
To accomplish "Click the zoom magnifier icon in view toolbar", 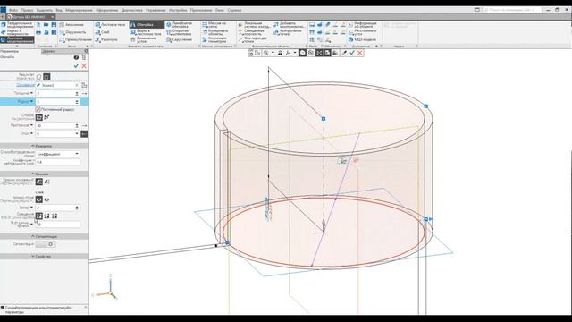I will click(x=266, y=53).
